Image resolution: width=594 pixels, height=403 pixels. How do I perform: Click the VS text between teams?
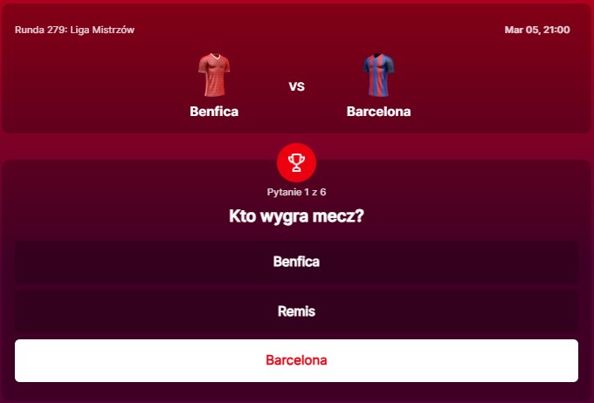pos(296,86)
